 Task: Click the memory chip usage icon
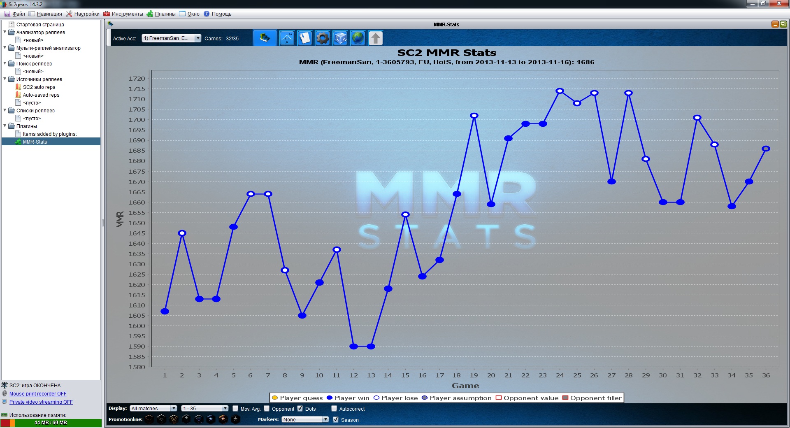(5, 415)
